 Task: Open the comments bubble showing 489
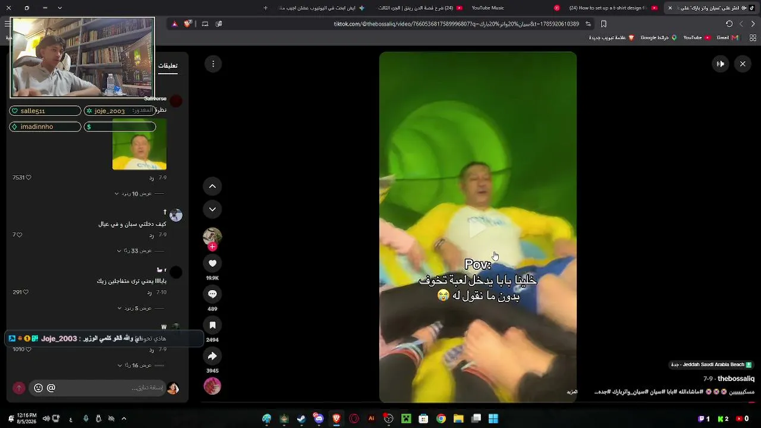[212, 294]
